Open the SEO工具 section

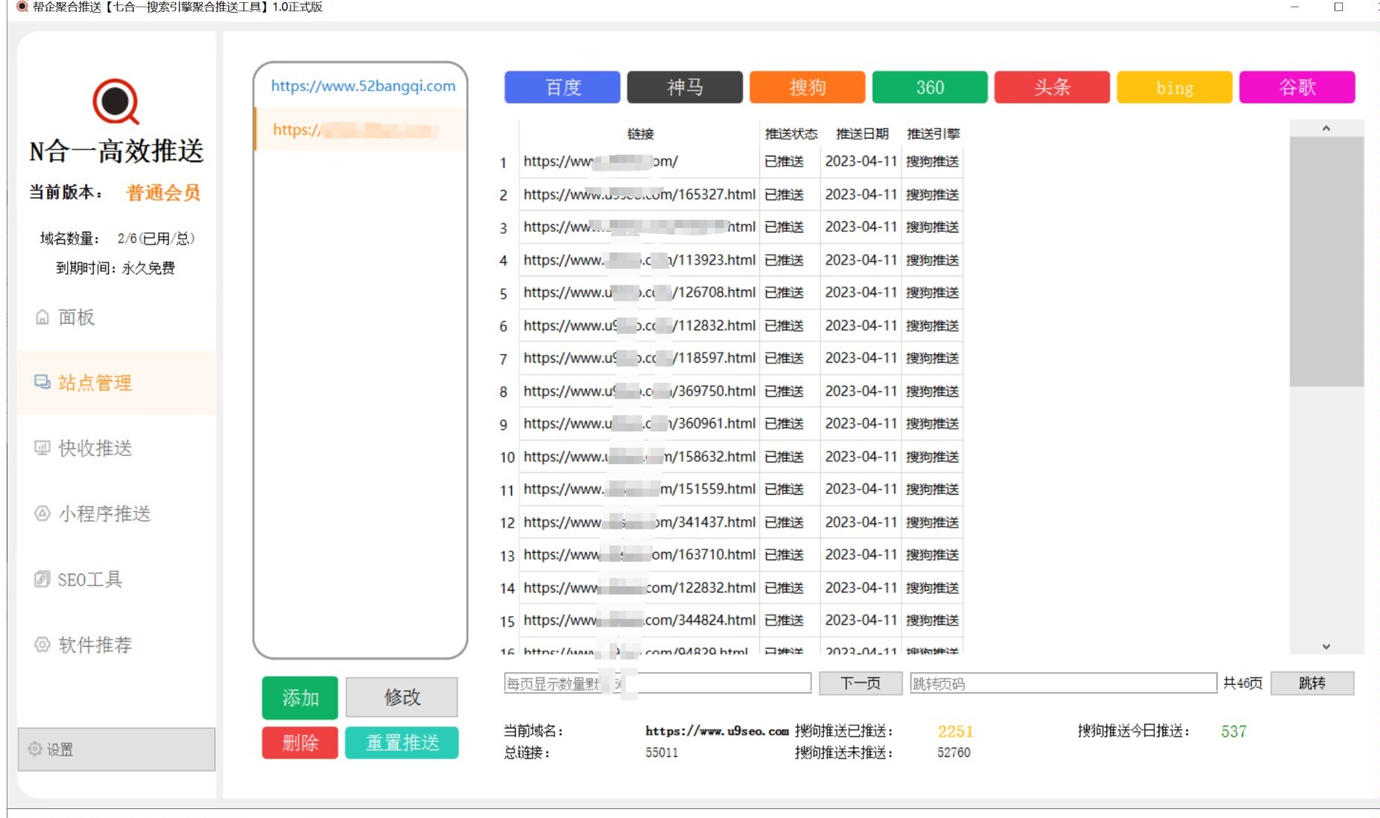116,579
